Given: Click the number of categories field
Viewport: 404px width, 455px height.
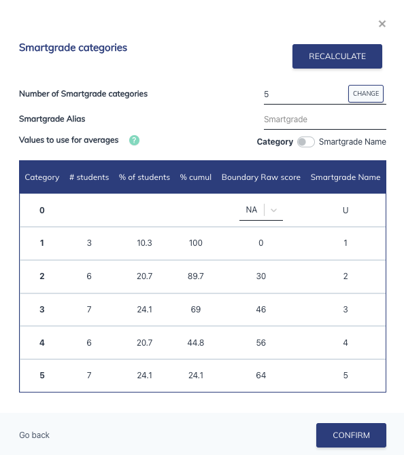Looking at the screenshot, I should (305, 94).
